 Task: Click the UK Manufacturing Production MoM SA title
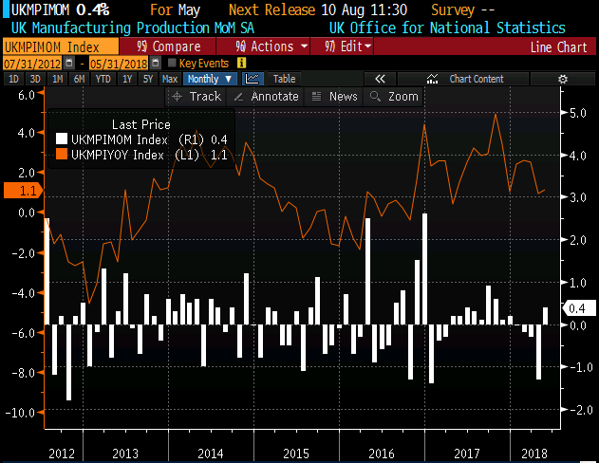click(x=133, y=28)
